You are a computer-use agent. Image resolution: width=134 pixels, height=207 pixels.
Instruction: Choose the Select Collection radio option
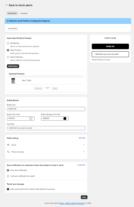click(8, 57)
